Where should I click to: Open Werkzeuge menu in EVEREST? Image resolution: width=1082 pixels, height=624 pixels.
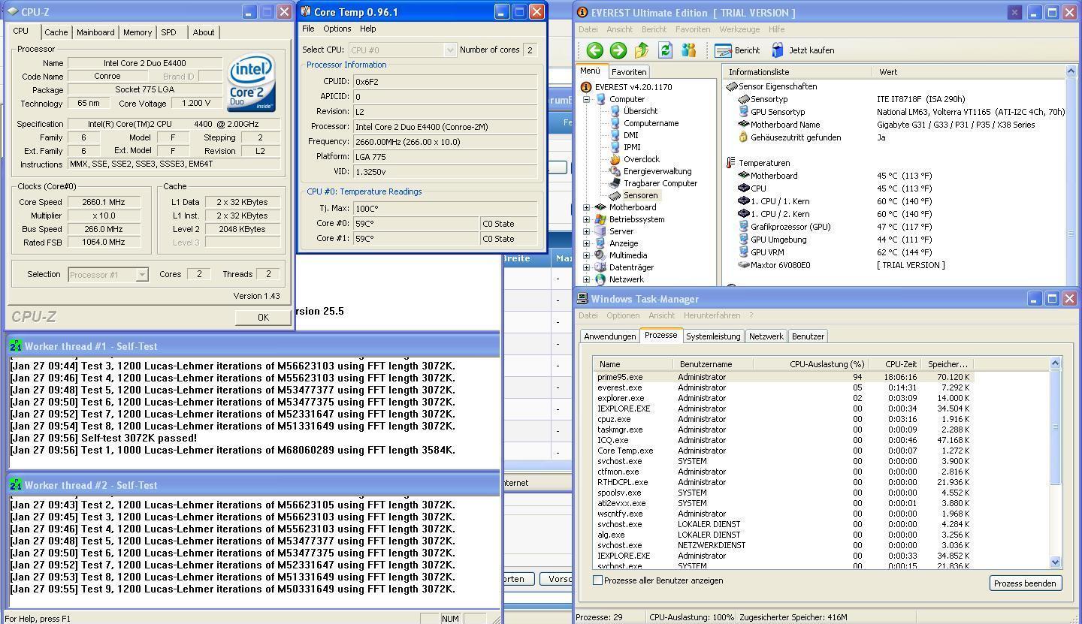(x=739, y=29)
